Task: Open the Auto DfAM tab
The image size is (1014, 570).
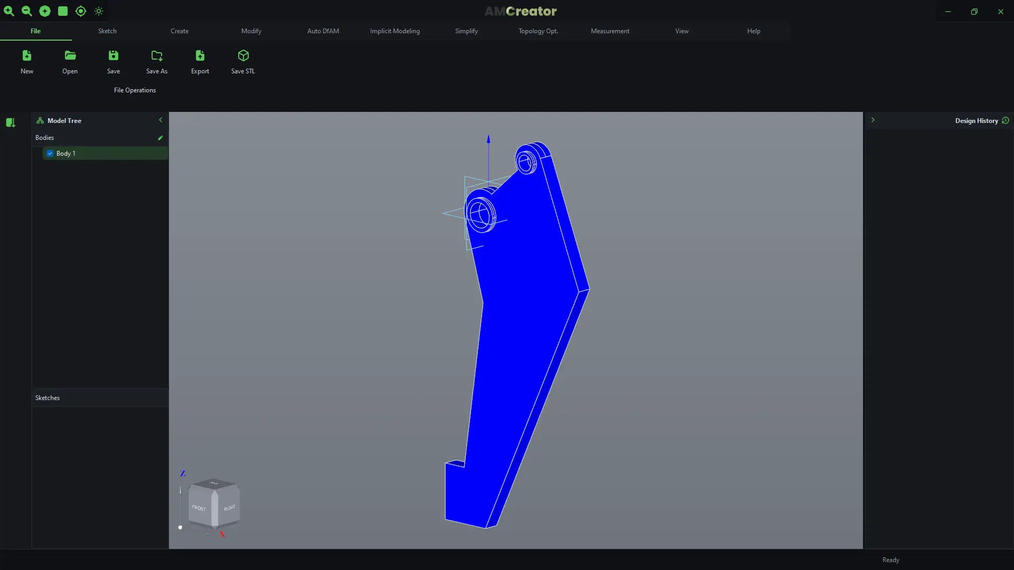Action: coord(323,31)
